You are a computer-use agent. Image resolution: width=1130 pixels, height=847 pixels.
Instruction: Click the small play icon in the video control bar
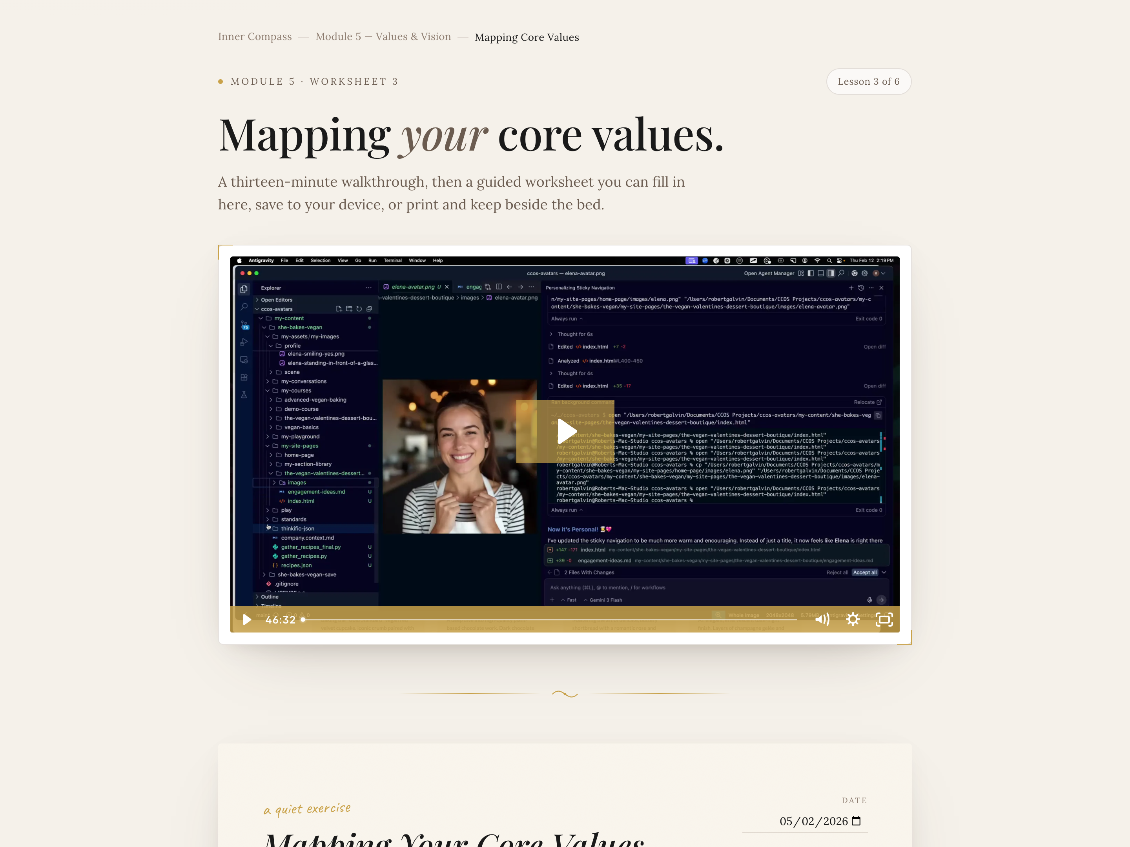click(x=247, y=620)
